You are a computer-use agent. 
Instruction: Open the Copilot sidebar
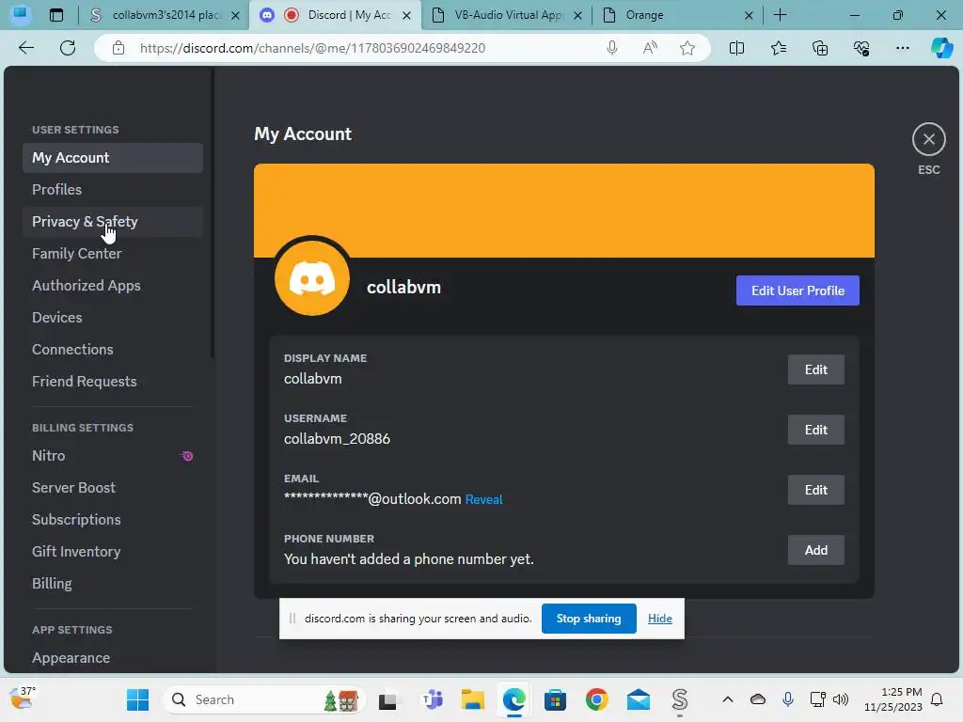coord(941,48)
